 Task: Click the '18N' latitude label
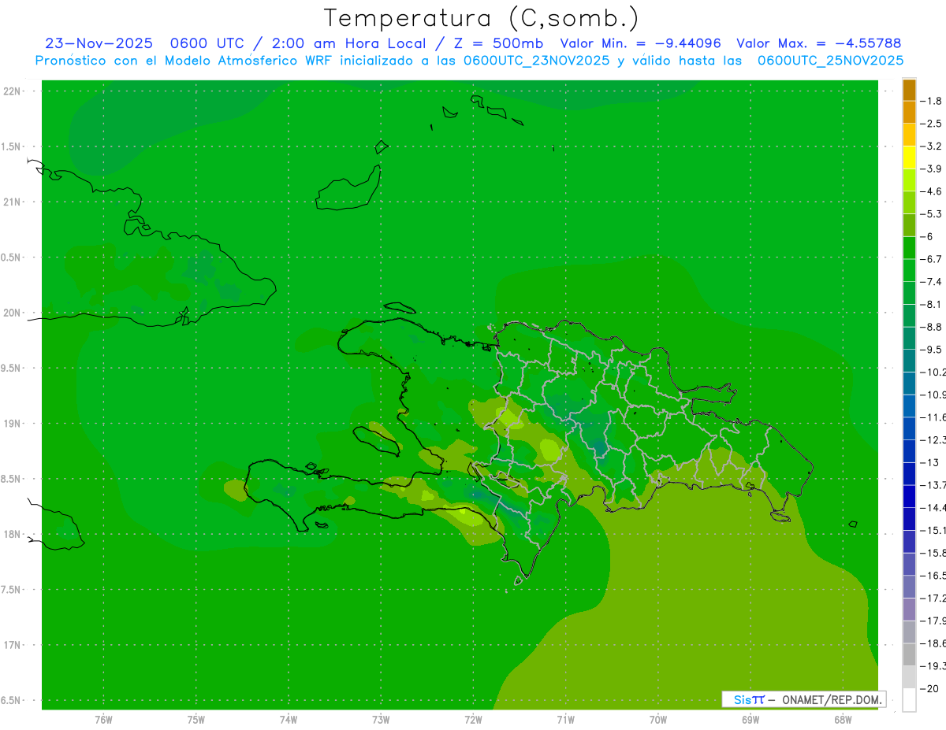pyautogui.click(x=13, y=535)
